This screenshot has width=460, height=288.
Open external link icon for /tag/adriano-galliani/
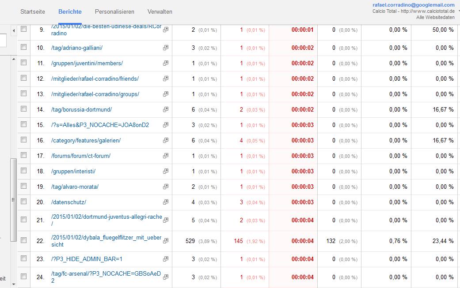[x=166, y=48]
